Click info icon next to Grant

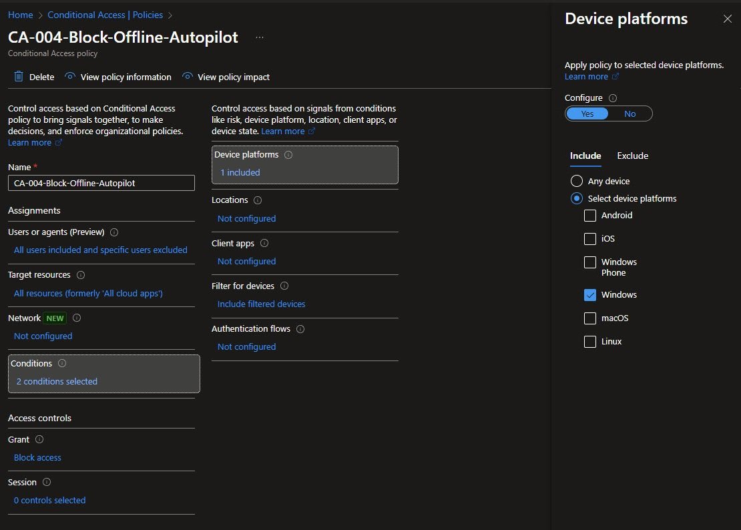tap(39, 439)
